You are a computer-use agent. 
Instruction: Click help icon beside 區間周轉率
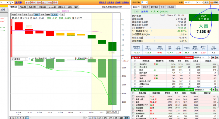(155, 41)
